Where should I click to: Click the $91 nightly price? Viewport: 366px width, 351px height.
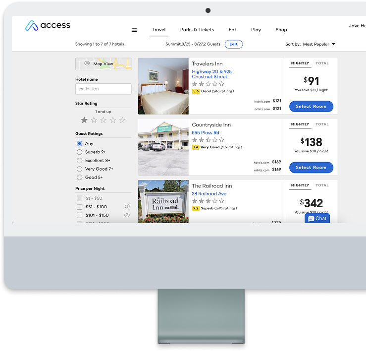coord(311,81)
